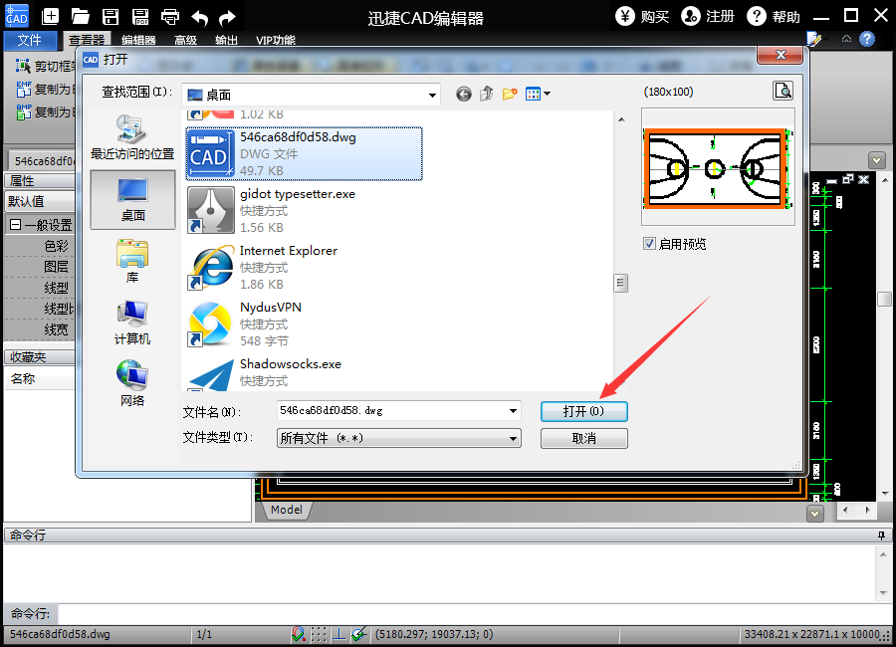Select 计算机 in the places bar
Screen dimensions: 896x647
pyautogui.click(x=132, y=323)
